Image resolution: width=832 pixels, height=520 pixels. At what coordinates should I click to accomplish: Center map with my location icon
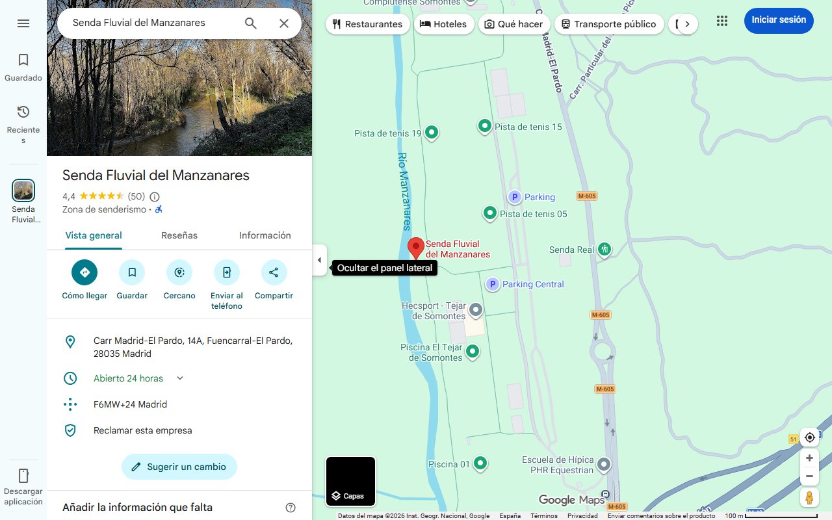coord(809,437)
